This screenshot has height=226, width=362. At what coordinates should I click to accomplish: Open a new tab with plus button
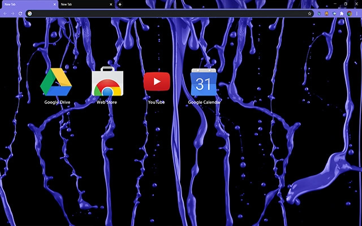pyautogui.click(x=120, y=5)
